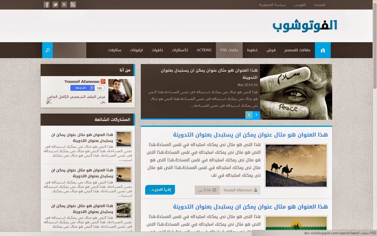Image resolution: width=377 pixels, height=236 pixels.
Task: Select ACTIONS menu item
Action: [204, 50]
